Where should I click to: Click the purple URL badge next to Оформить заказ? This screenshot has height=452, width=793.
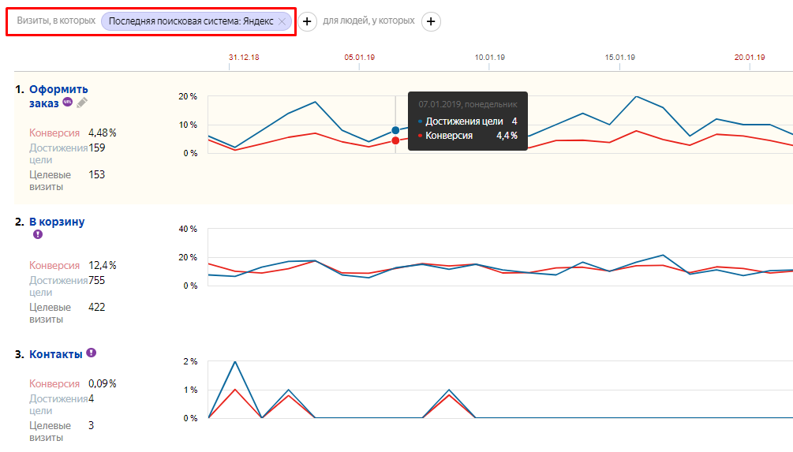(x=68, y=102)
